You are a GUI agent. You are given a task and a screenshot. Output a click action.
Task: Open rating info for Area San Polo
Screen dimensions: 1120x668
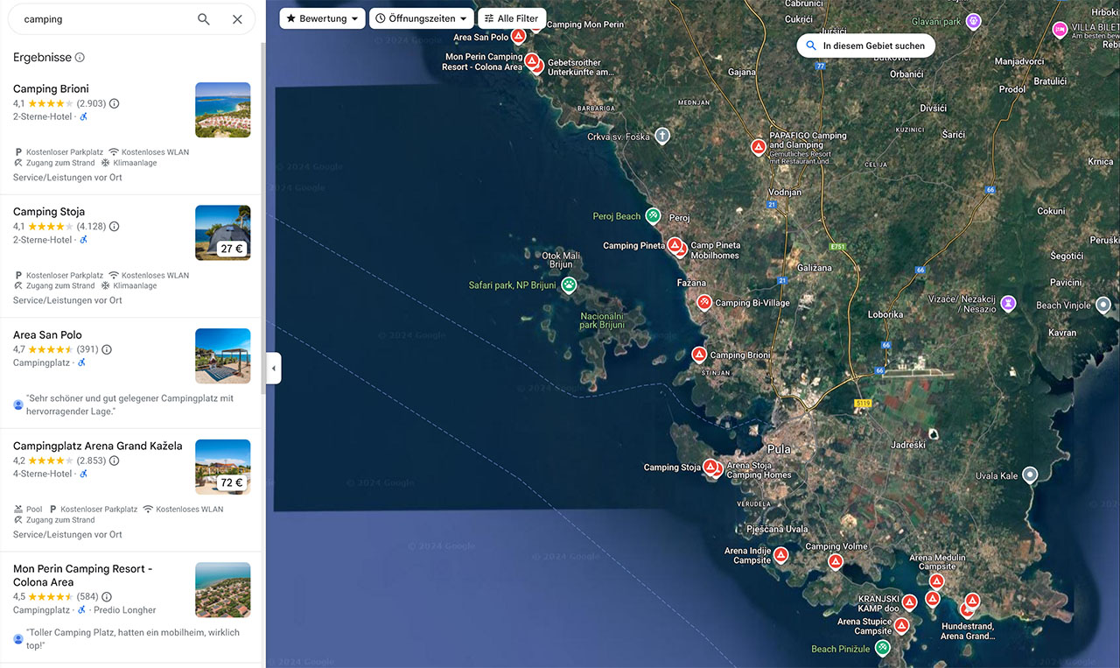tap(107, 349)
